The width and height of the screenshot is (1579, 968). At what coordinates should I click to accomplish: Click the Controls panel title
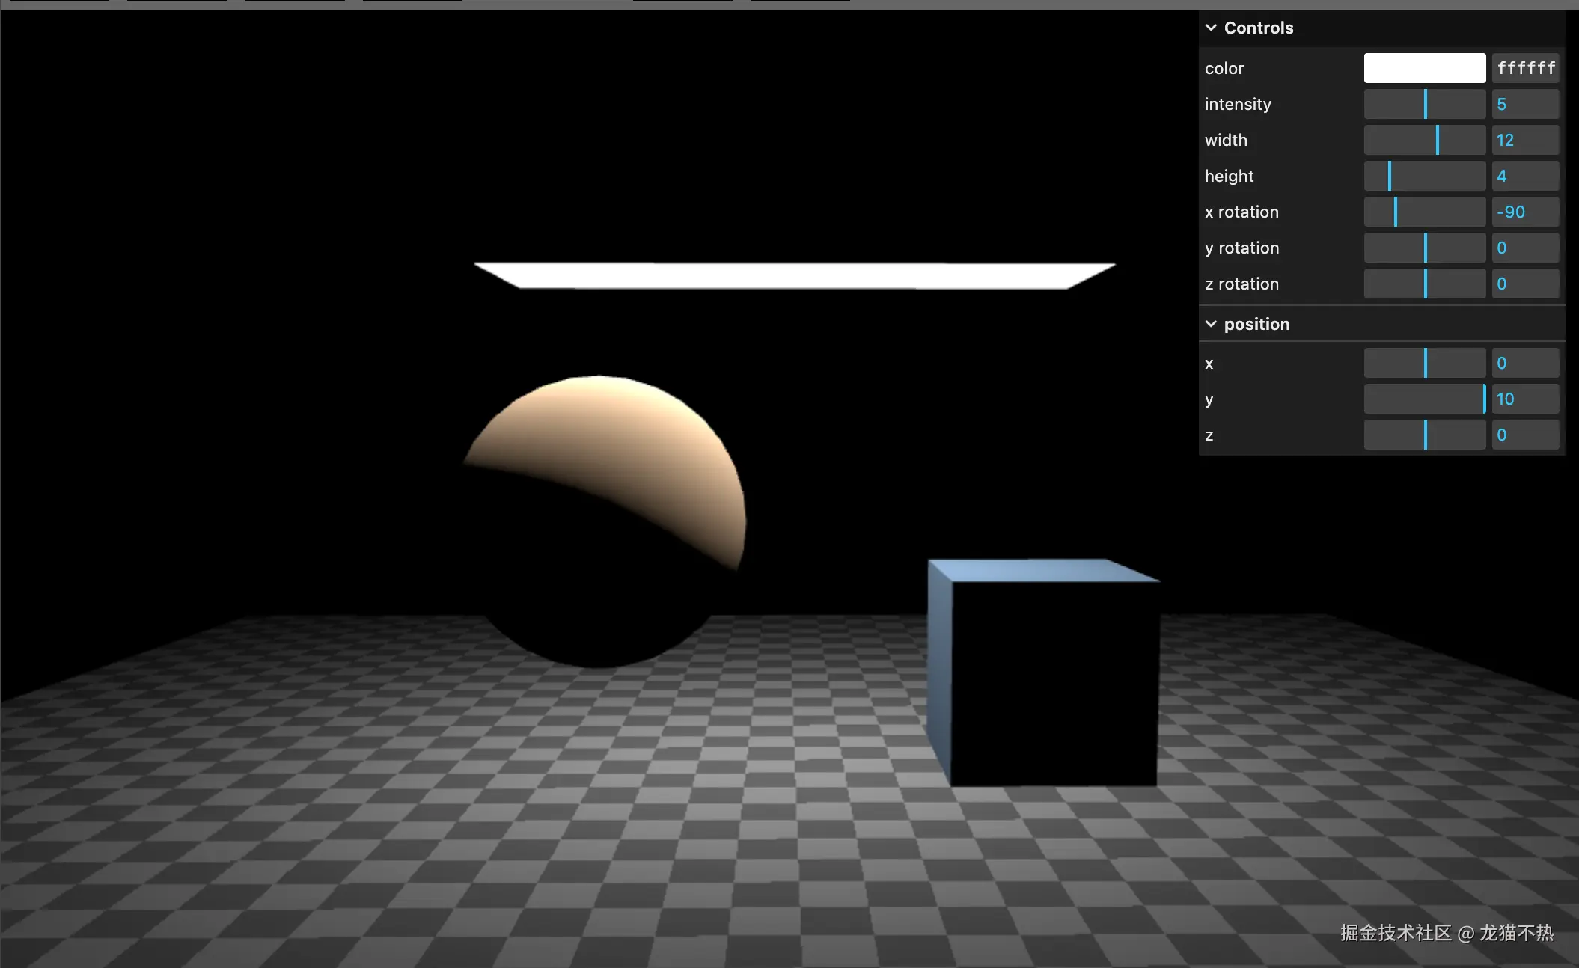(x=1259, y=28)
